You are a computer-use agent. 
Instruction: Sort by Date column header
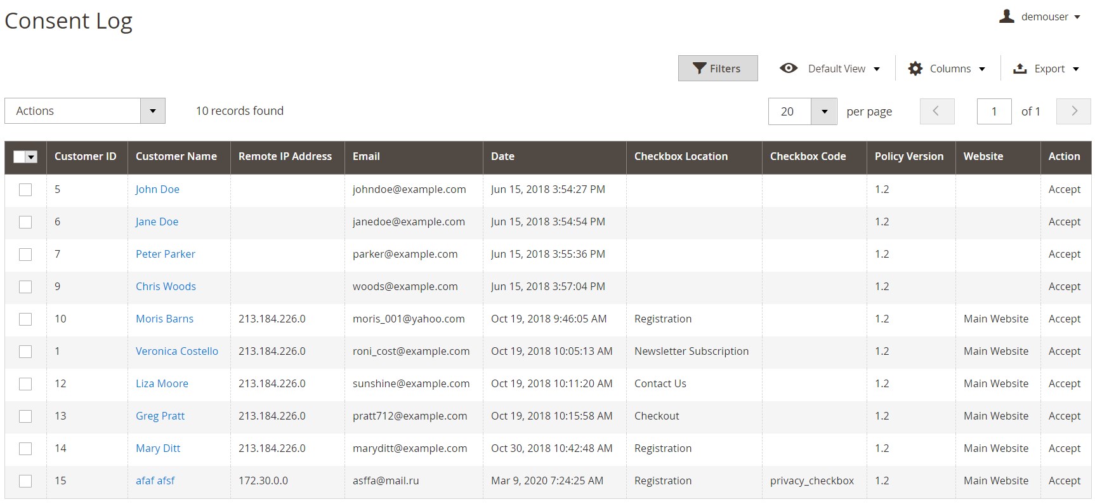tap(554, 157)
